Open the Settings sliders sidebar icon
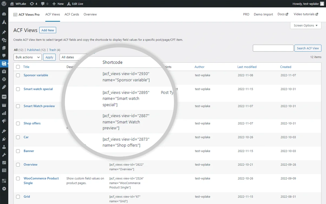 click(x=4, y=163)
